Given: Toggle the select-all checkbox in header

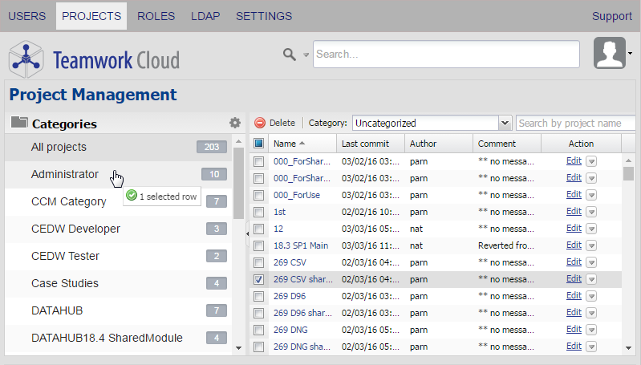Looking at the screenshot, I should click(258, 144).
